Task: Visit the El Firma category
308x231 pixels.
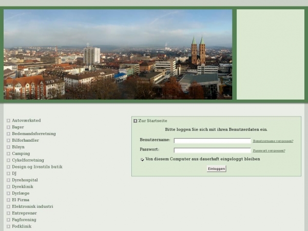Action: click(21, 200)
